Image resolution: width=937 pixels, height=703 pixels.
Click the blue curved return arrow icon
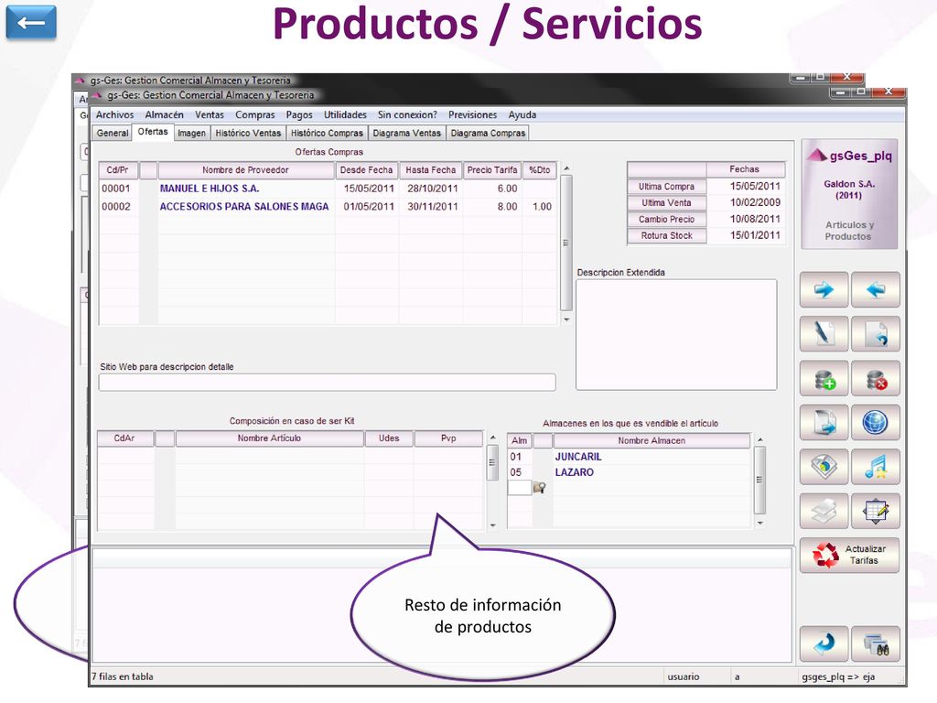[x=824, y=644]
